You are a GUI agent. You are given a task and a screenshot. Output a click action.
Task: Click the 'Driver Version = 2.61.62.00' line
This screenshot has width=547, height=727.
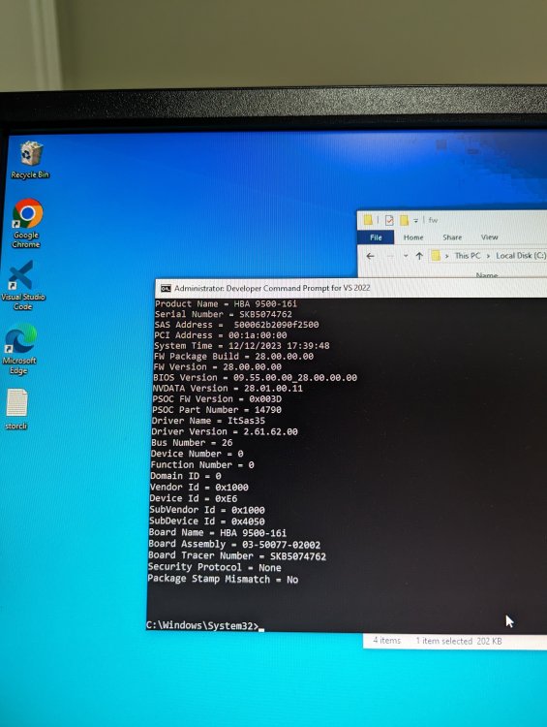click(225, 431)
